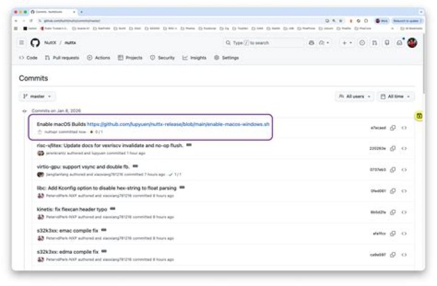Open the Enable macOS Builds commit
This screenshot has height=286, width=437.
[61, 124]
